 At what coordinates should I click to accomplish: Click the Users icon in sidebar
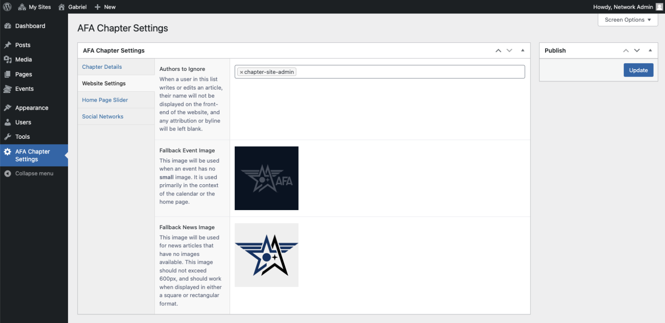click(x=7, y=122)
